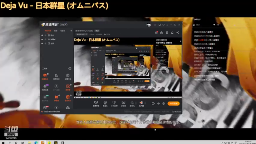Open the orange tool at end of third row

click(x=68, y=98)
